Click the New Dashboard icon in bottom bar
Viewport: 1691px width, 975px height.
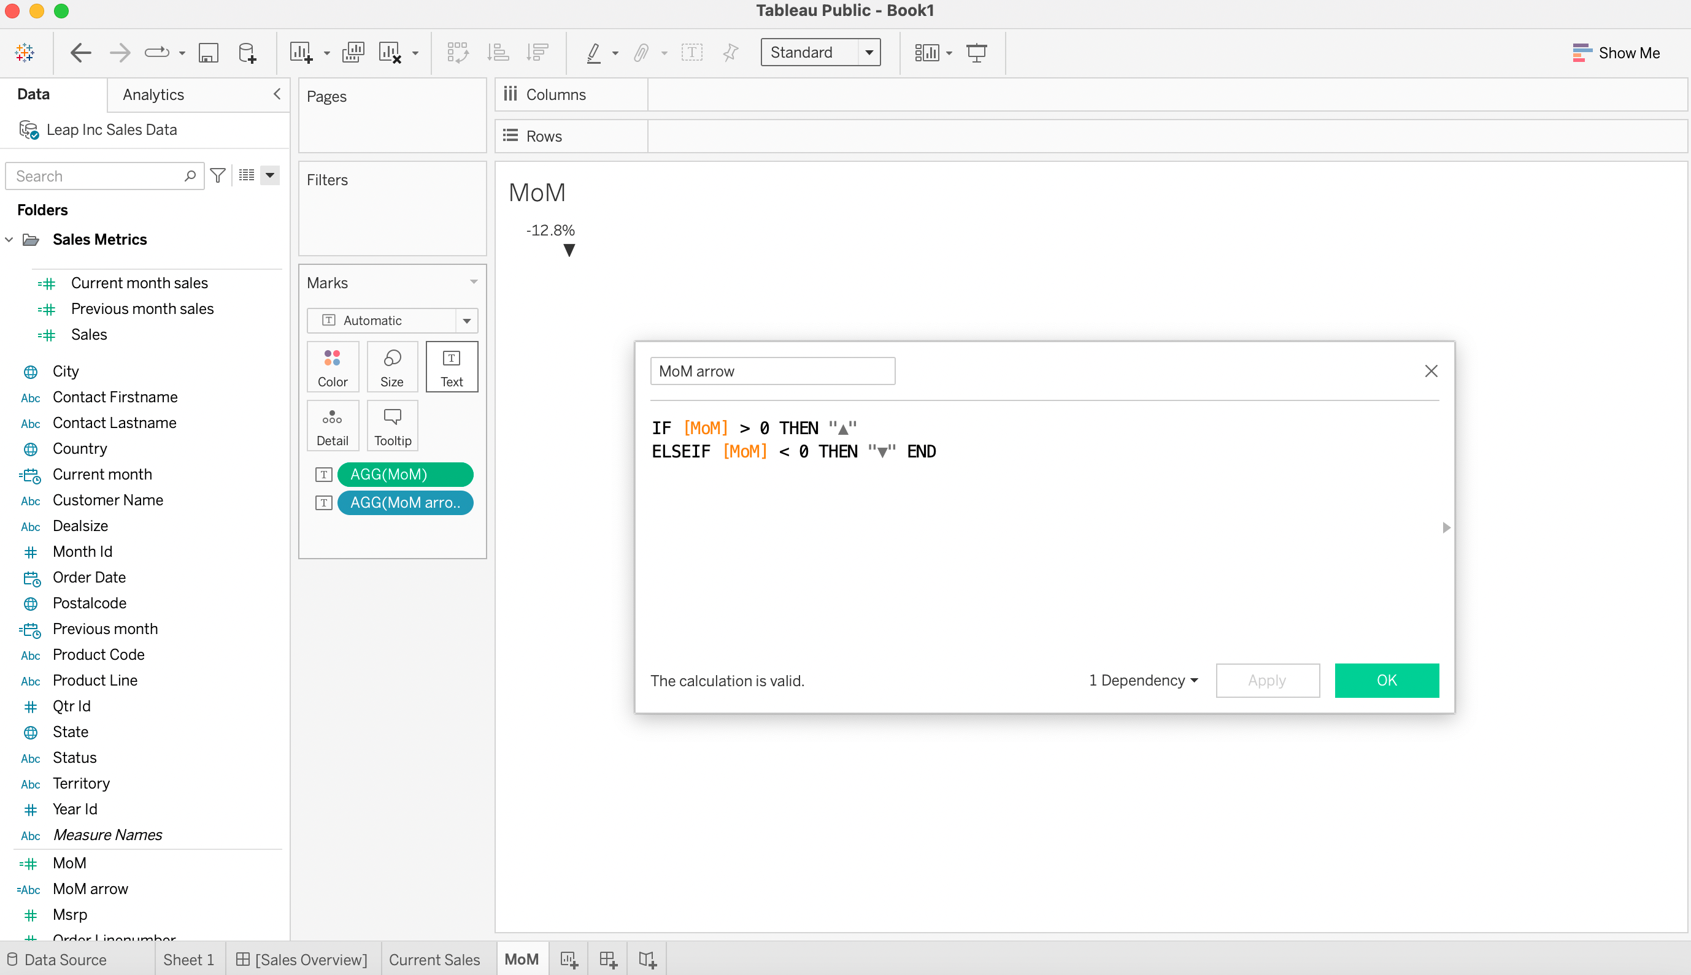click(x=607, y=960)
